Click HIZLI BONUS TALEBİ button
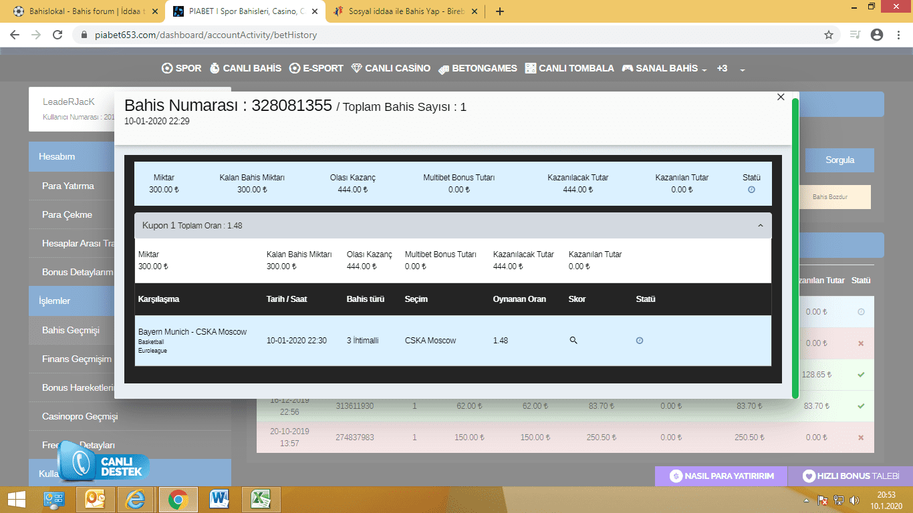Viewport: 913px width, 513px height. [x=850, y=476]
